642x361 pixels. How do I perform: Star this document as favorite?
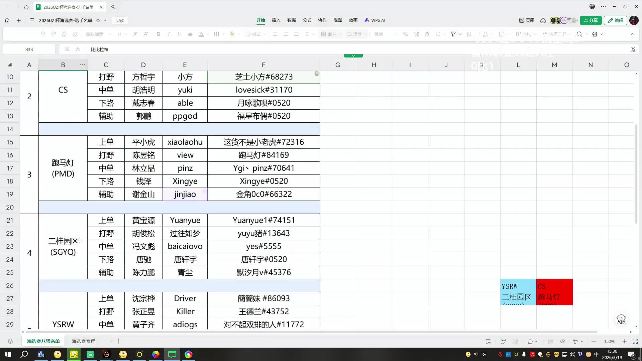(98, 20)
